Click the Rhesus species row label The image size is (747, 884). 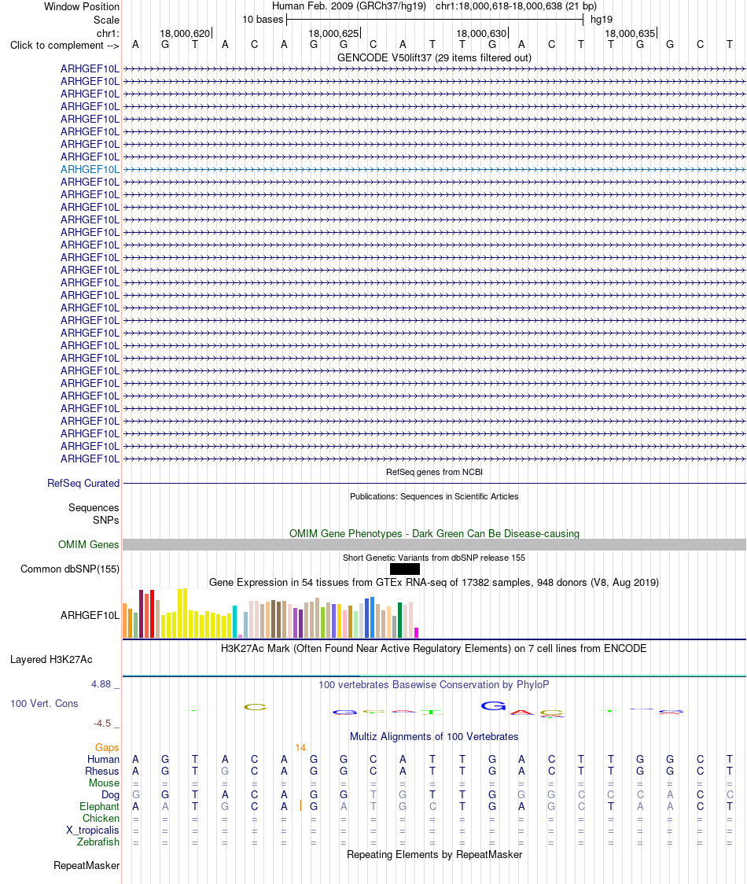(102, 771)
